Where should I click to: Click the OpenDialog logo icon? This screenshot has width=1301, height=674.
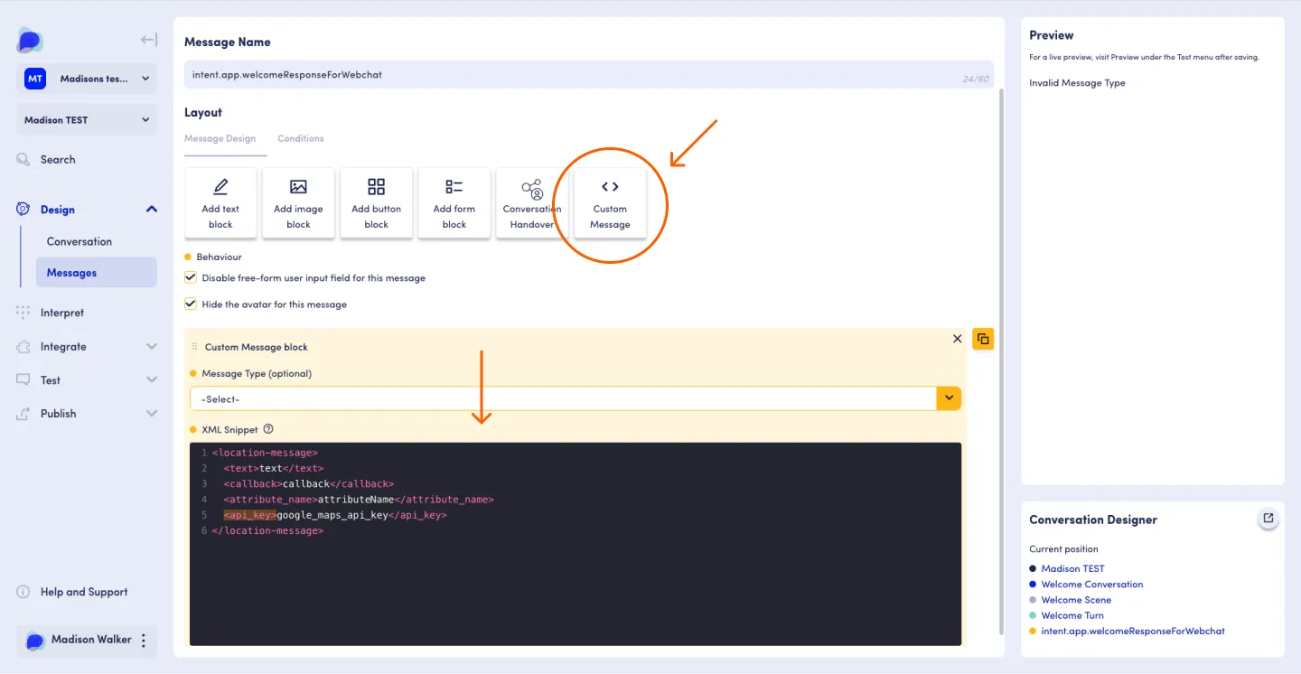(x=30, y=40)
